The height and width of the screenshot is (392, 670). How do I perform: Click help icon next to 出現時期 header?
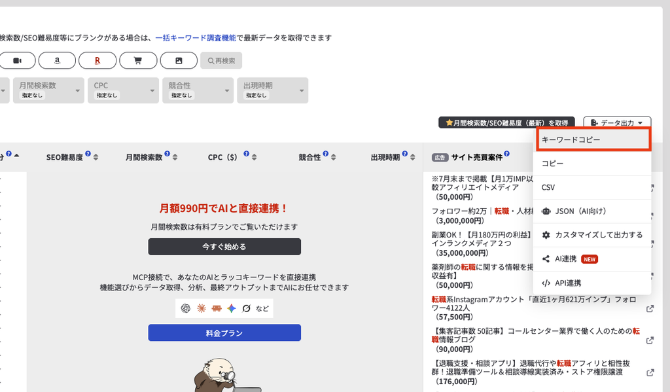pyautogui.click(x=404, y=154)
